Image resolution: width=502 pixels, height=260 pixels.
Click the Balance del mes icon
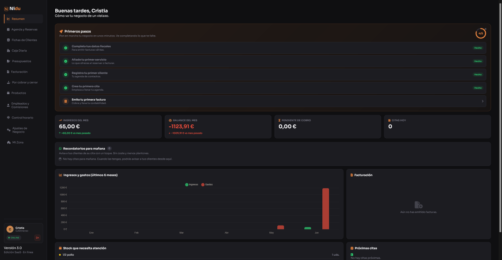[170, 120]
